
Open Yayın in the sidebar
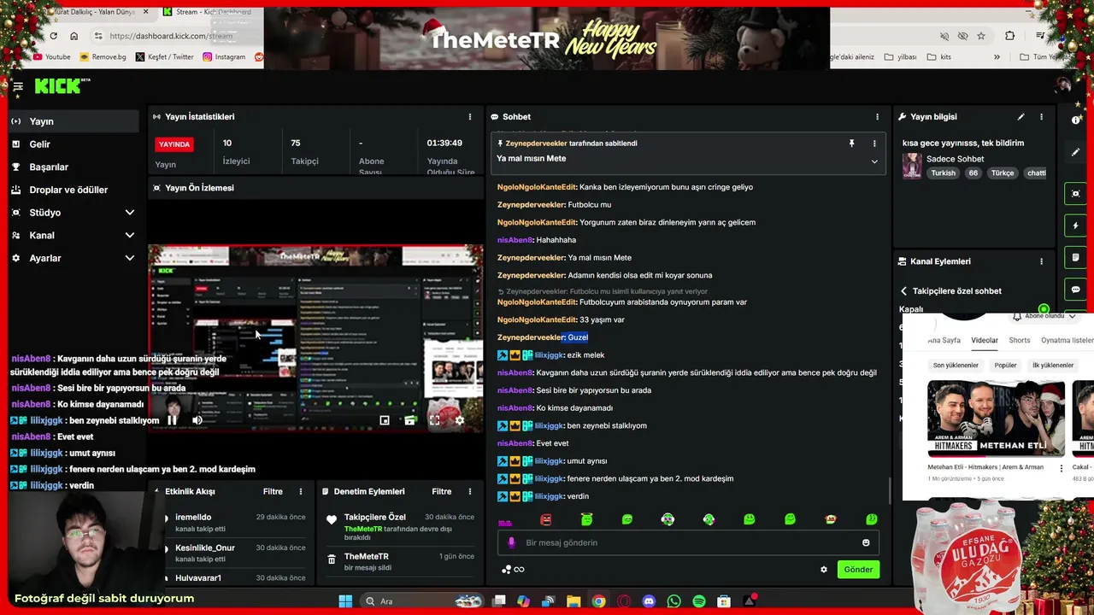73,121
